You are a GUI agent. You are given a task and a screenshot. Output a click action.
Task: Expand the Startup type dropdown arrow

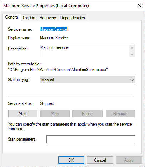[132, 80]
